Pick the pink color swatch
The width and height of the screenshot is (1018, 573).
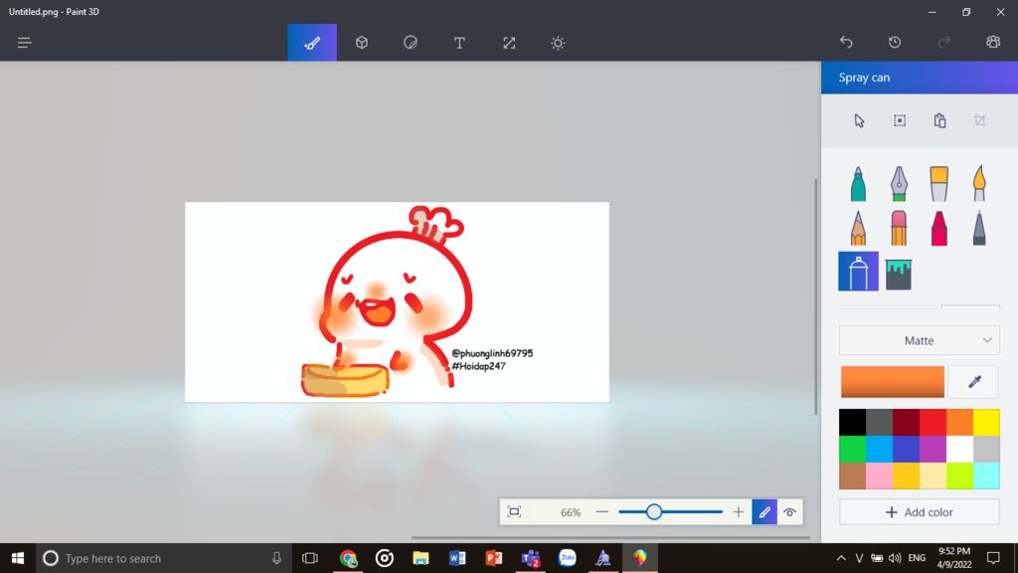879,476
